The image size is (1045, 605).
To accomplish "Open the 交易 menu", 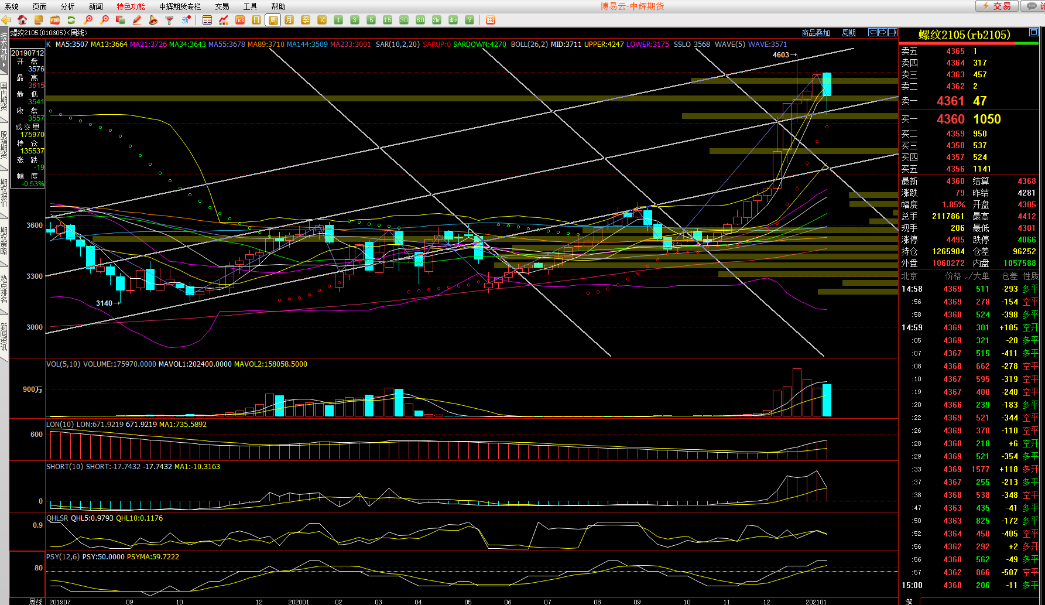I will (x=222, y=6).
